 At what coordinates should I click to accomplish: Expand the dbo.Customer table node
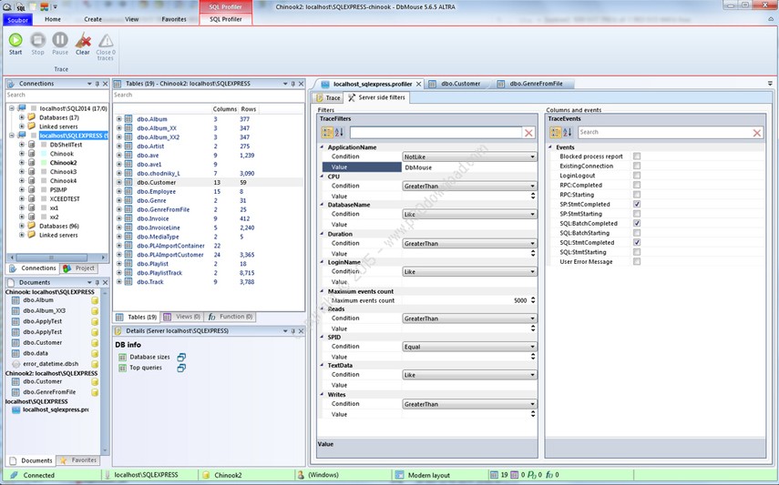pos(118,182)
